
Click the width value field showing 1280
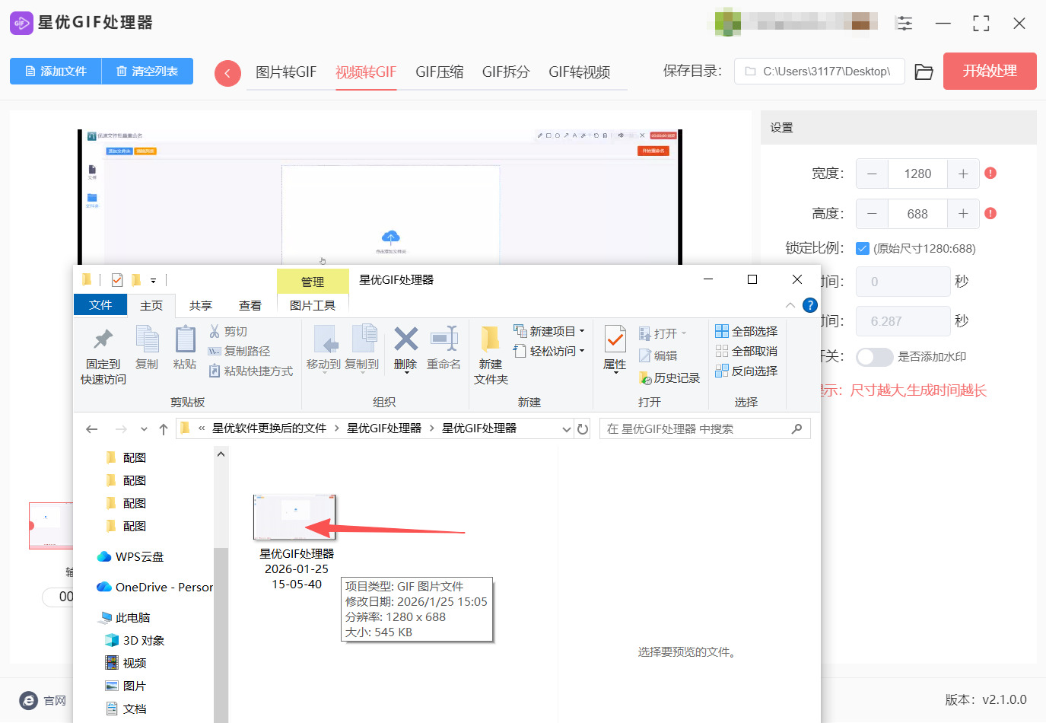point(917,174)
